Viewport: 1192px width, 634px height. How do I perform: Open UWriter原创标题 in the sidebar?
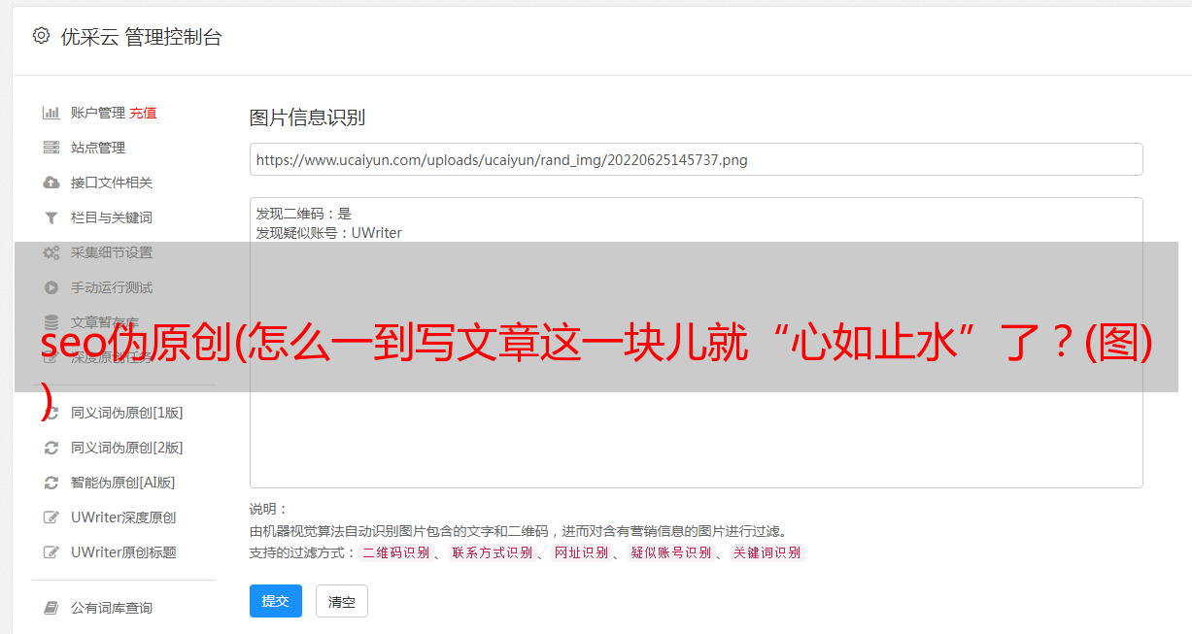pyautogui.click(x=123, y=552)
